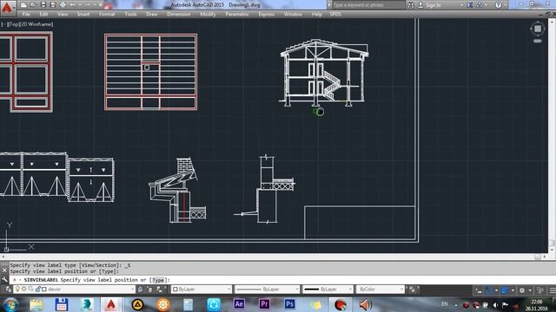Click the New drawing icon in Quick Access toolbar
The height and width of the screenshot is (312, 556).
coord(23,5)
